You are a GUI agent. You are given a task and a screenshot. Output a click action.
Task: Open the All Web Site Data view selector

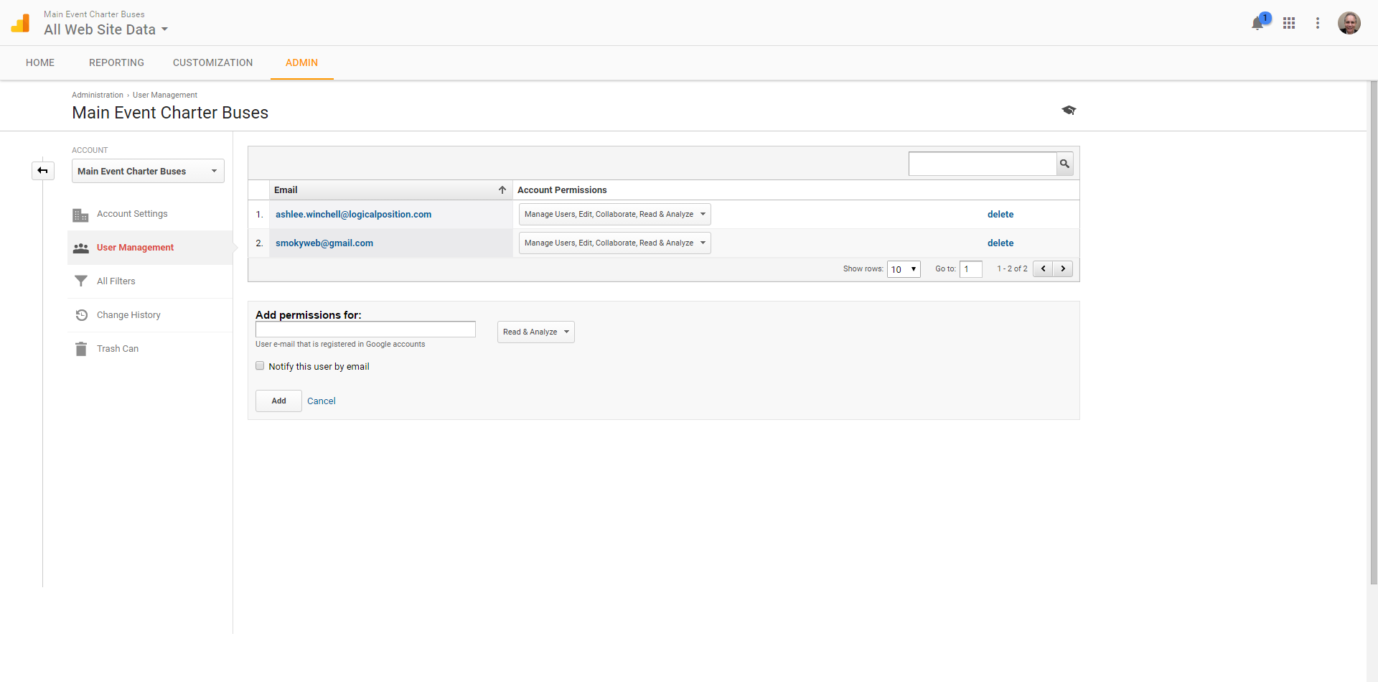click(x=106, y=29)
